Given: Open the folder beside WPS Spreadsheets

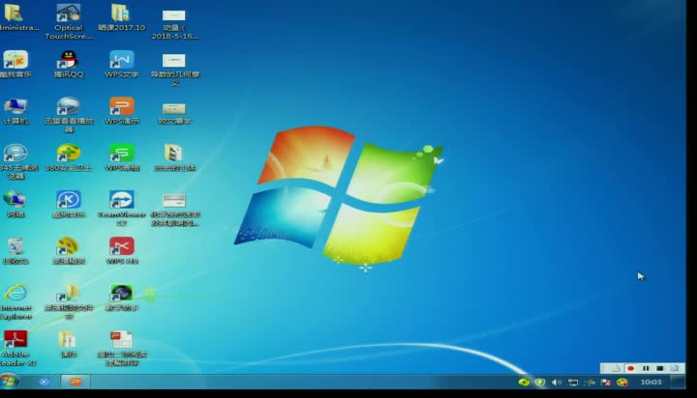Looking at the screenshot, I should (x=174, y=157).
